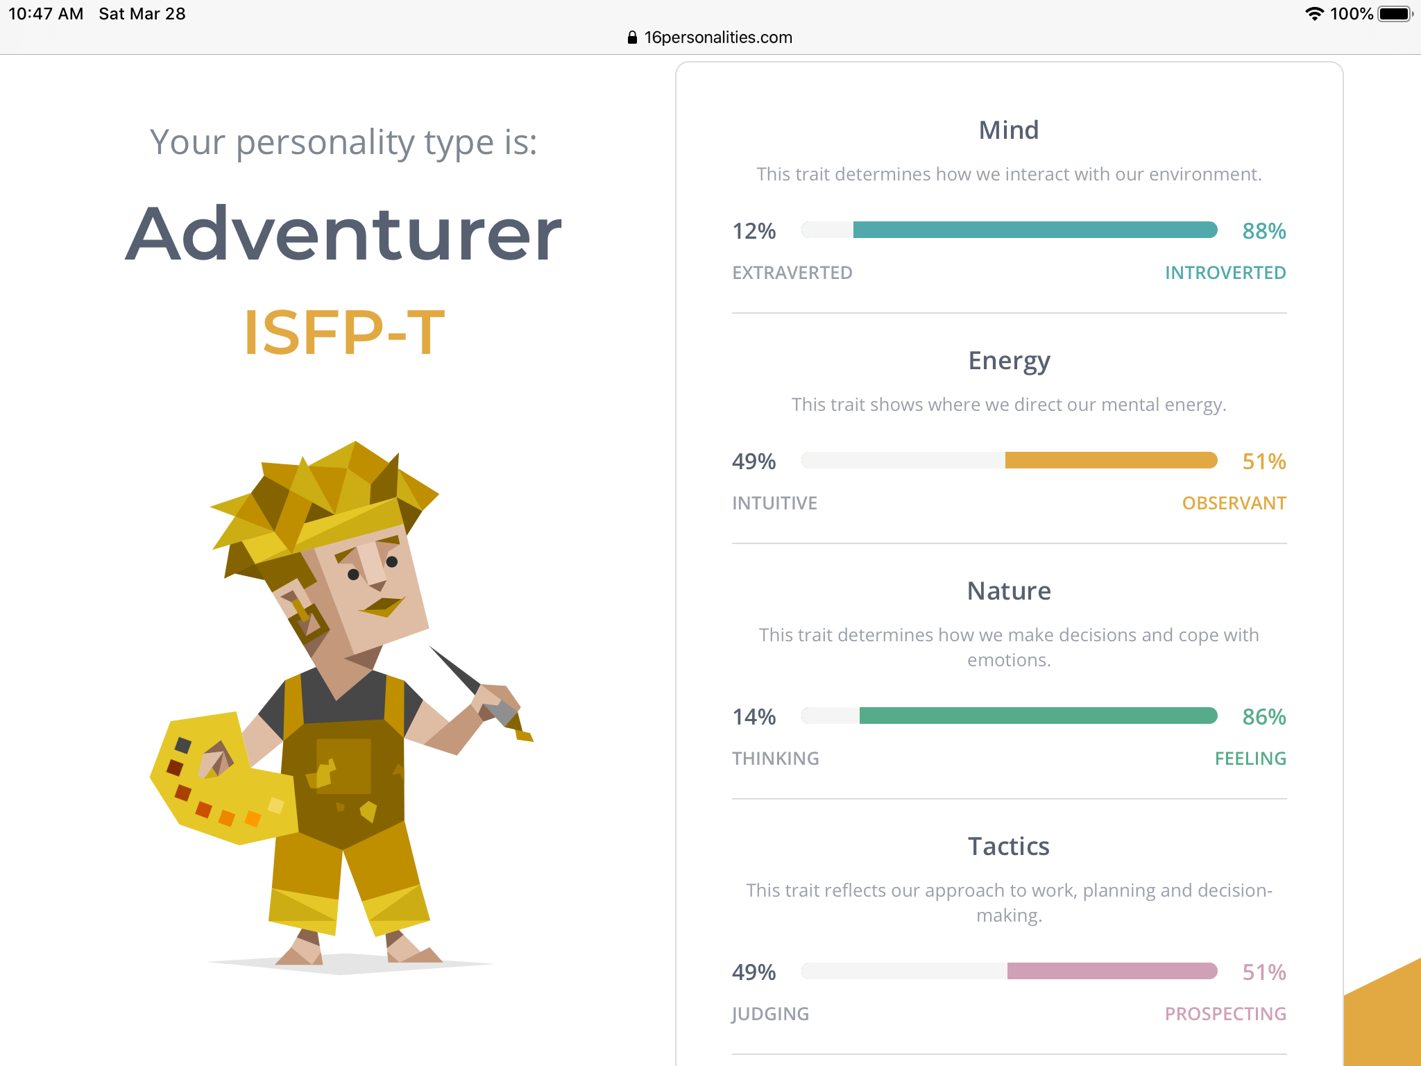The width and height of the screenshot is (1421, 1066).
Task: Tap the yellow paint palette in illustration
Action: pos(223,777)
